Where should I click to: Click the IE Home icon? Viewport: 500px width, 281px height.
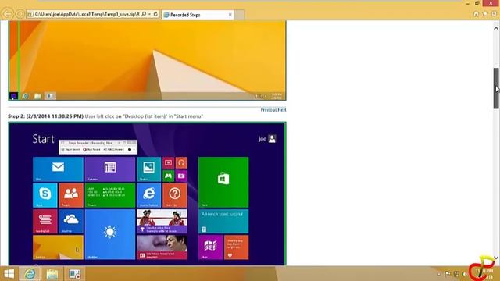[x=476, y=14]
